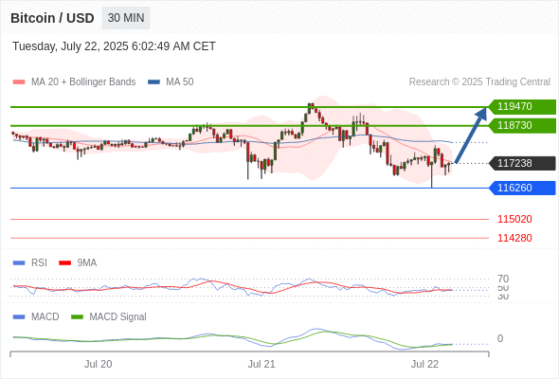The width and height of the screenshot is (559, 379).
Task: Click the RSI legend marker
Action: 19,263
